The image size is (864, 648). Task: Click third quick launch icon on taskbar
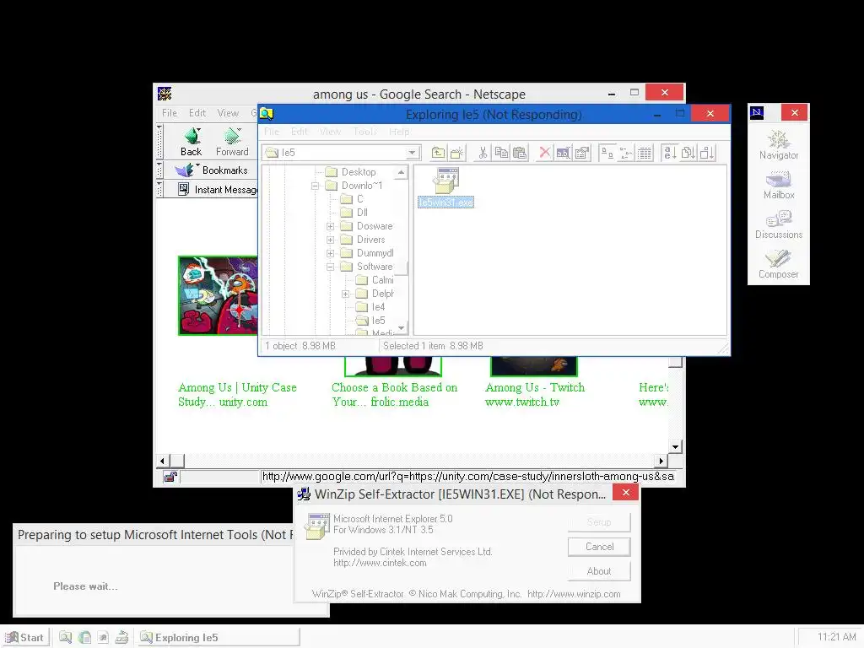click(x=103, y=638)
